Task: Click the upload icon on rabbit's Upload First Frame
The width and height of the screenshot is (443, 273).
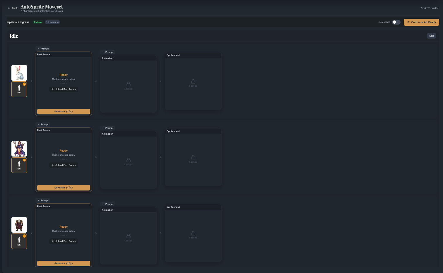Action: 53,89
